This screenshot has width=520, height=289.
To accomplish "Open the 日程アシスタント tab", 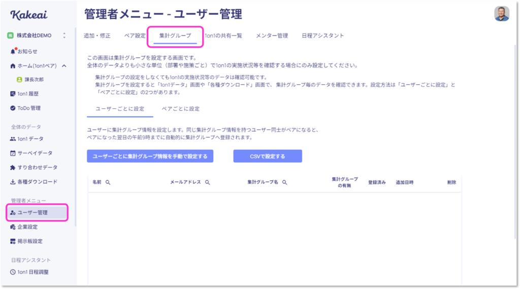I will pos(322,36).
